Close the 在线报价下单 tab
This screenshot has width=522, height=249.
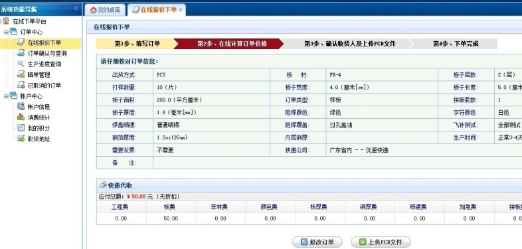(x=181, y=10)
